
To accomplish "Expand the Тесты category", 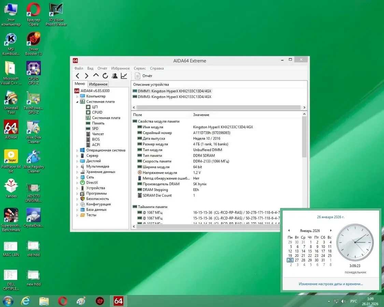I will [77, 215].
